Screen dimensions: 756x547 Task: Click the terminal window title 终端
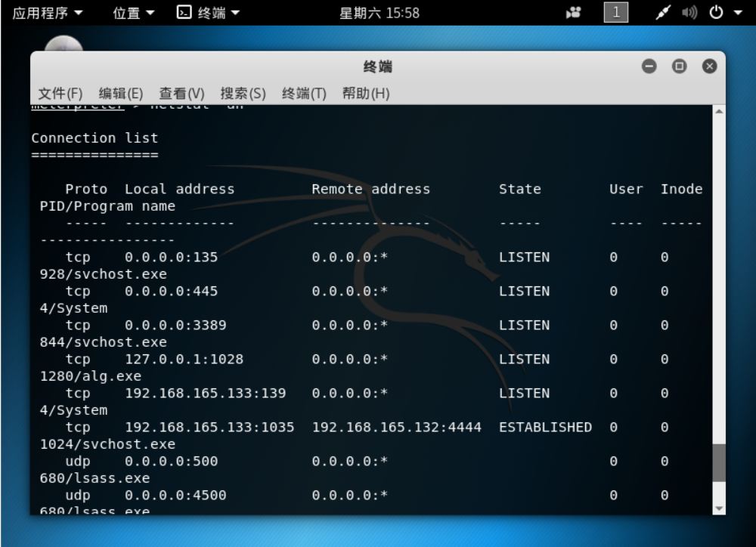(x=377, y=66)
